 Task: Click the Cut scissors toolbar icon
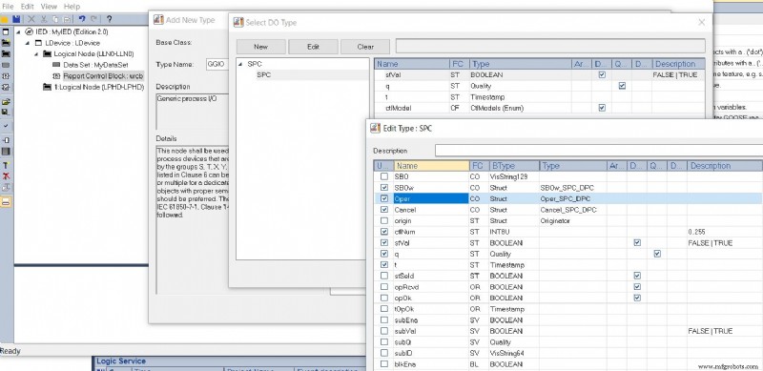coord(44,19)
